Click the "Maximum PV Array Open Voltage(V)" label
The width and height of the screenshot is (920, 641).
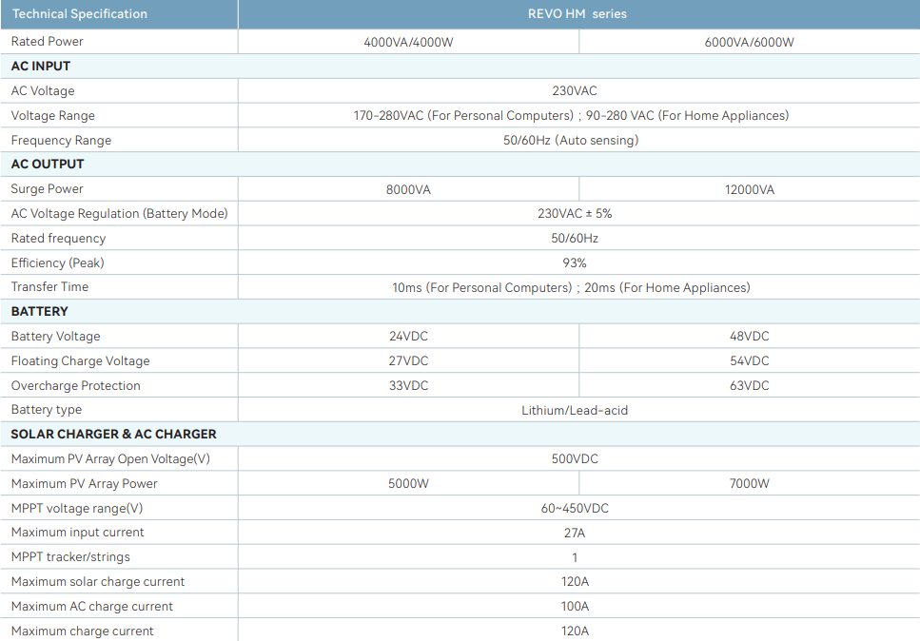[x=110, y=458]
